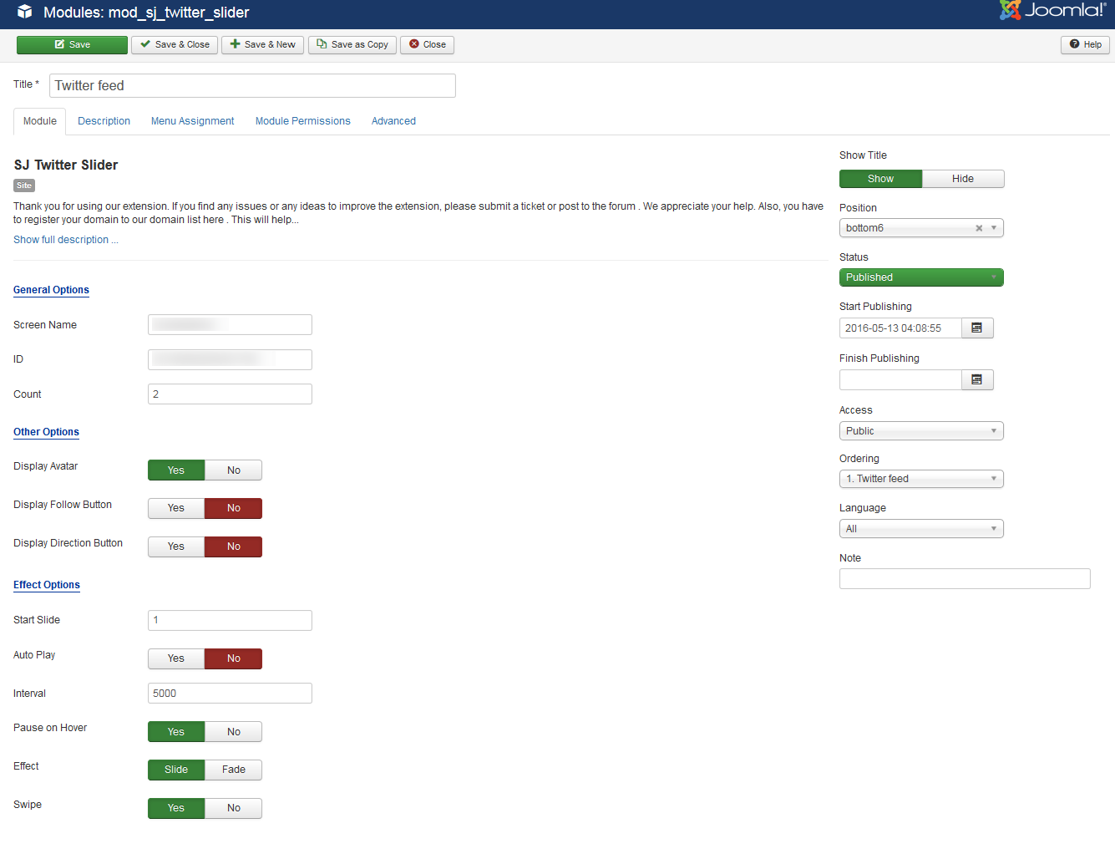The width and height of the screenshot is (1115, 854).
Task: Click the Count input field
Action: tap(230, 394)
